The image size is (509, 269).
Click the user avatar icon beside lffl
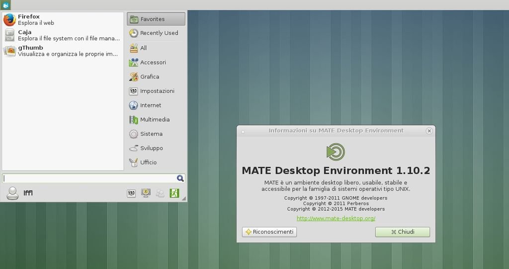coord(12,193)
